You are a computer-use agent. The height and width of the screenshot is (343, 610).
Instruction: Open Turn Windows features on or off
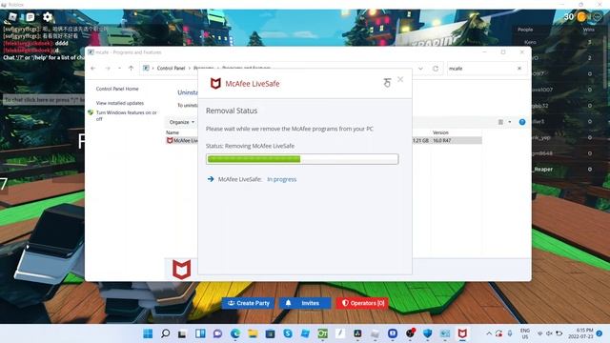click(x=127, y=115)
